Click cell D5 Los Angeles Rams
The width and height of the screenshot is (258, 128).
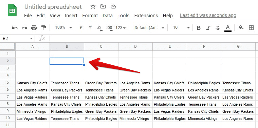135,83
